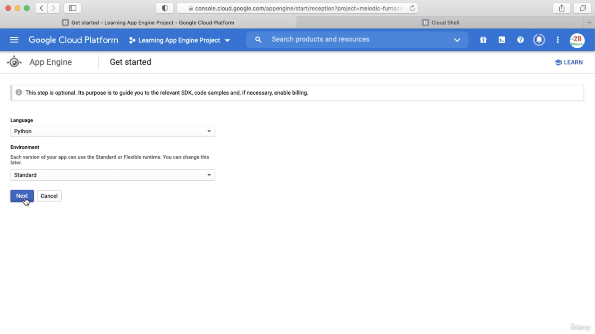Click the info icon in the notice banner
This screenshot has width=595, height=334.
19,92
